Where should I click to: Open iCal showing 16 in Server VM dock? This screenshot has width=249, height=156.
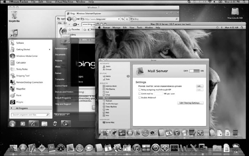click(x=169, y=133)
